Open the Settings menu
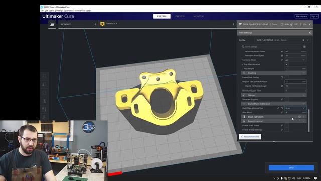The image size is (321, 181). (59, 11)
